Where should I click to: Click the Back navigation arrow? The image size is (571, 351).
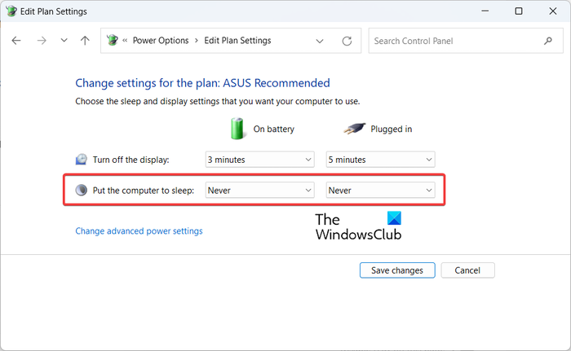[x=16, y=41]
